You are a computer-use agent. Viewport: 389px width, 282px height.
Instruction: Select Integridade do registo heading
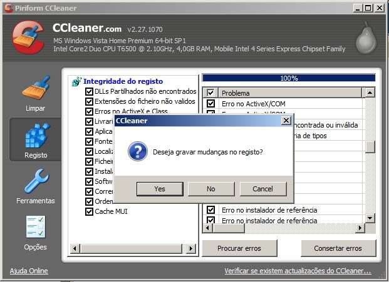click(x=123, y=81)
